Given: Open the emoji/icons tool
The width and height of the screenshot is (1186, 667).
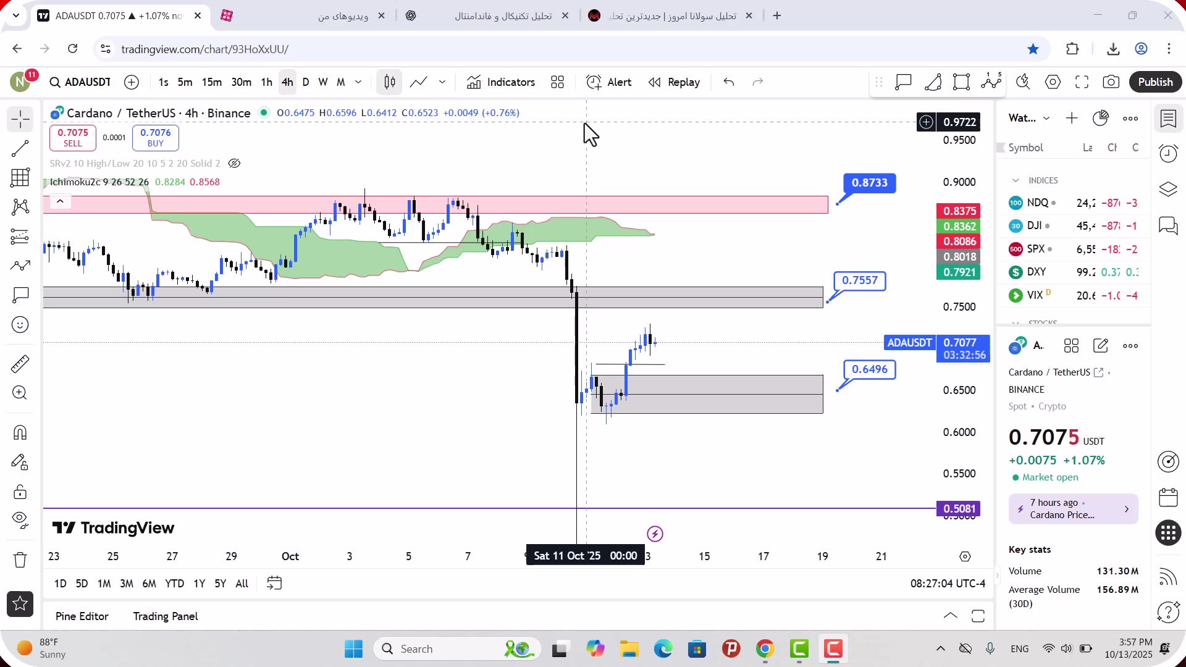Looking at the screenshot, I should click(20, 325).
